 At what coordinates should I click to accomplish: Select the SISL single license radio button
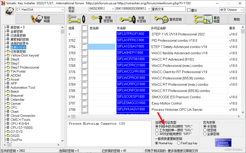156,130
